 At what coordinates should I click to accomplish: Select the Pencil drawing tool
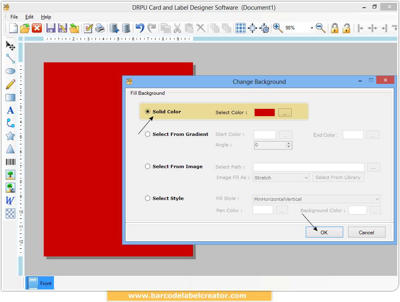pyautogui.click(x=10, y=84)
